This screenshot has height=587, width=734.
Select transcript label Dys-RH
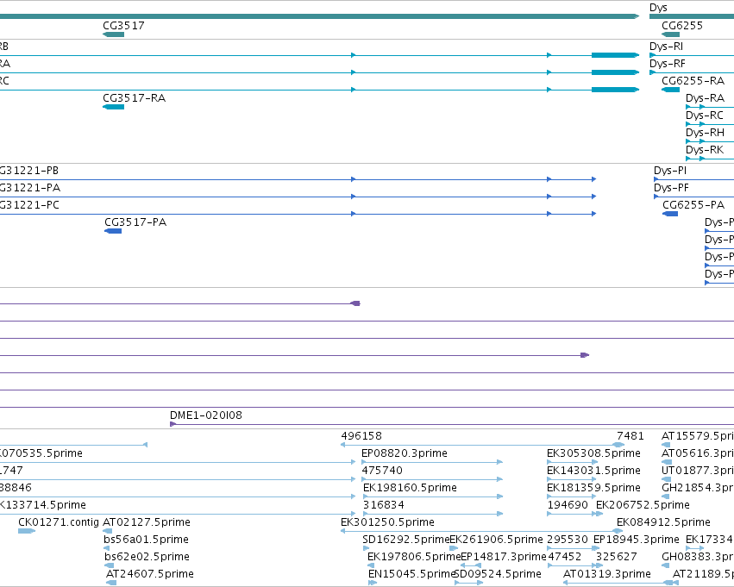tap(705, 133)
